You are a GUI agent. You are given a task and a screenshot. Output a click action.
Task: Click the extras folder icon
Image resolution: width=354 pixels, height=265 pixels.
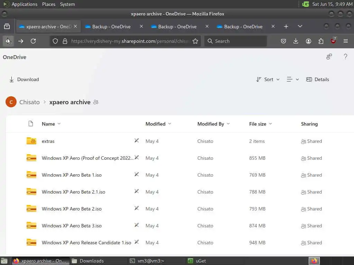click(31, 141)
